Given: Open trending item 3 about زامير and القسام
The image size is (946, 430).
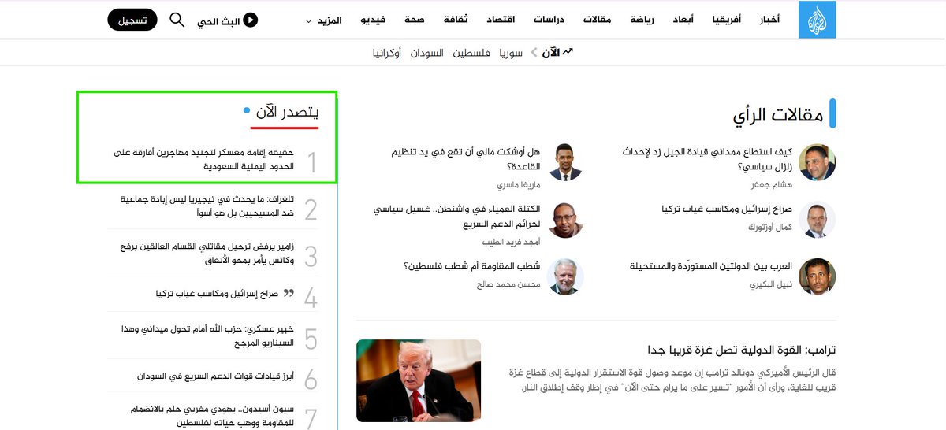Looking at the screenshot, I should tap(208, 255).
